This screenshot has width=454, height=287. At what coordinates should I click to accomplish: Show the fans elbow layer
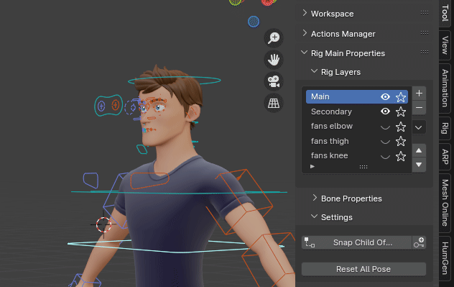[385, 127]
